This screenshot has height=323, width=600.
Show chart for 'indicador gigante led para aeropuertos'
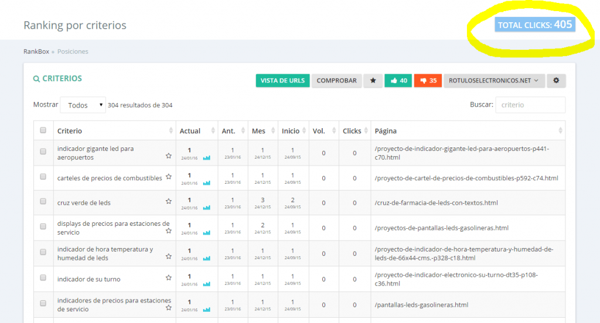pos(206,157)
